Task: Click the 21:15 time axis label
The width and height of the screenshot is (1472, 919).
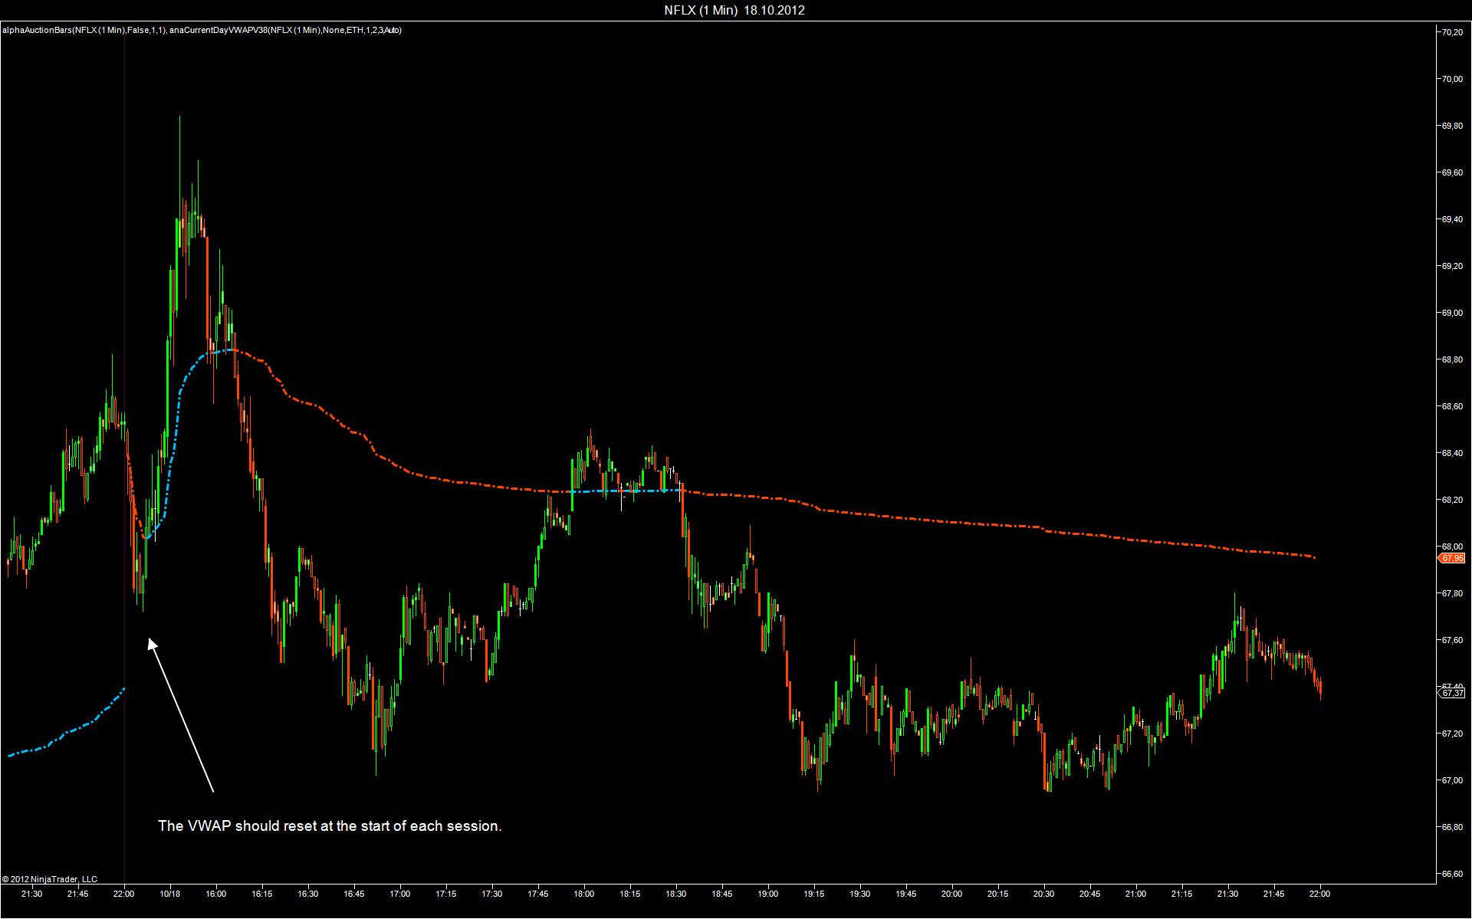Action: pos(1181,894)
